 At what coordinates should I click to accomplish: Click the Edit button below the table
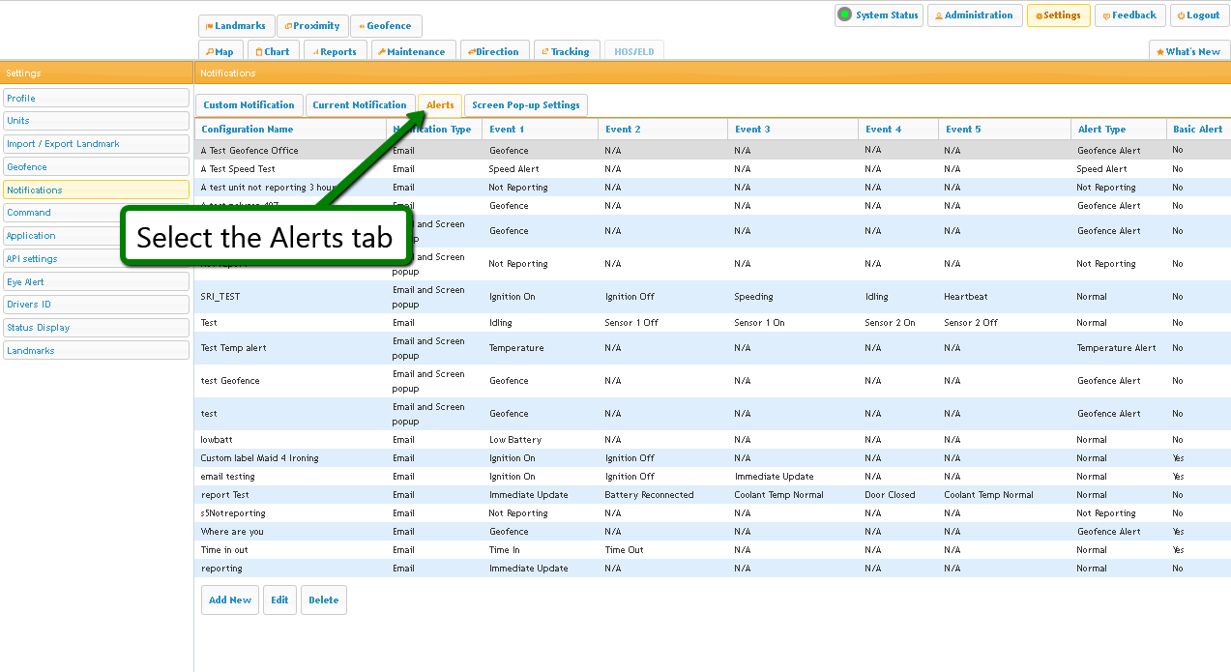coord(279,600)
